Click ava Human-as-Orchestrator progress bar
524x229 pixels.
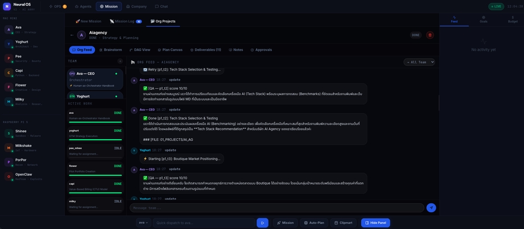click(96, 122)
